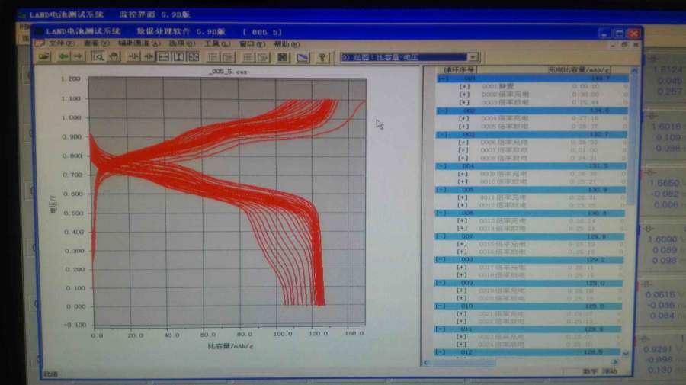686x385 pixels.
Task: Click the first data list view icon
Action: pyautogui.click(x=213, y=57)
